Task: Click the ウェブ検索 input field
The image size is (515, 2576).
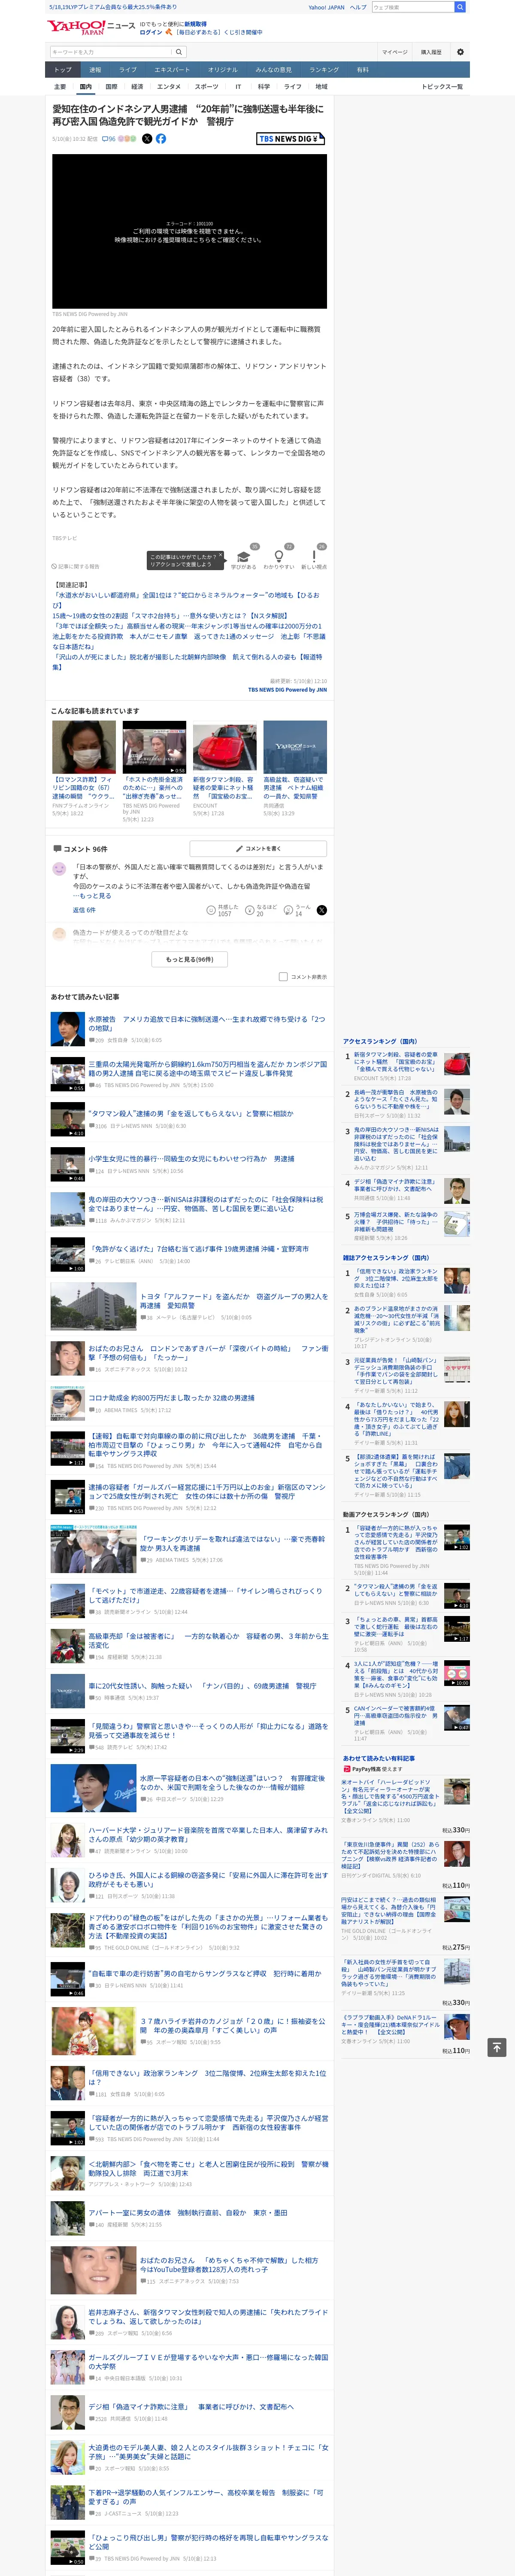Action: pyautogui.click(x=412, y=7)
